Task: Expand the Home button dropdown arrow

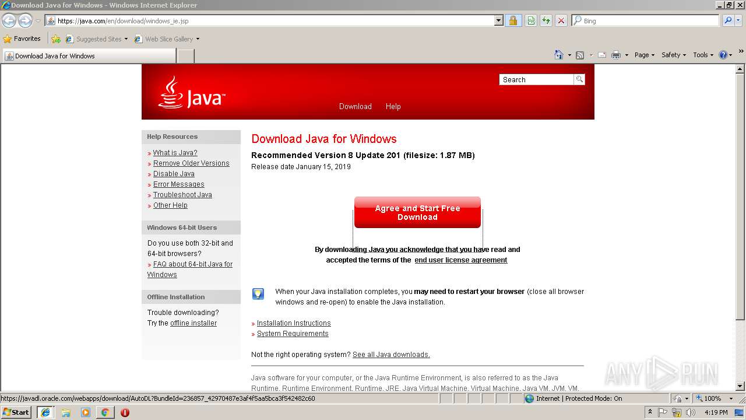Action: point(569,55)
